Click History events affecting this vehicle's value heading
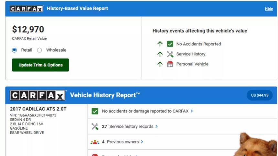 click(200, 31)
